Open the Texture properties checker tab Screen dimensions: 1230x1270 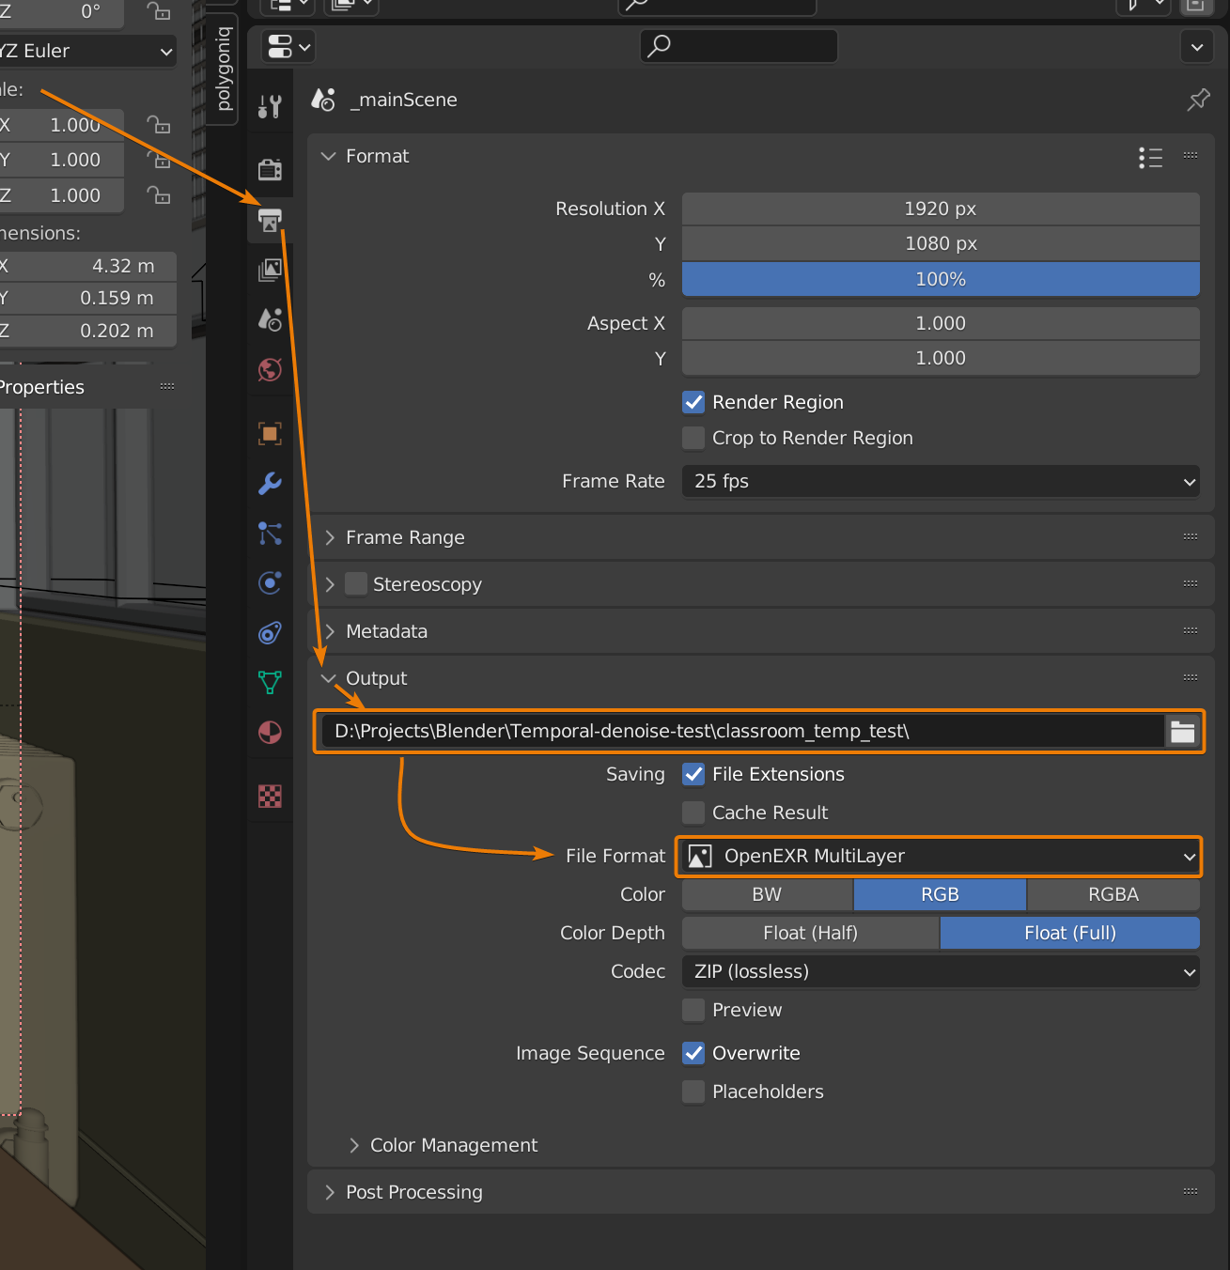point(270,796)
